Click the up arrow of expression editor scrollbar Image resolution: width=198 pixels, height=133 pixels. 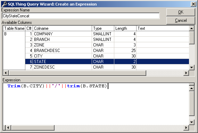tap(191, 88)
